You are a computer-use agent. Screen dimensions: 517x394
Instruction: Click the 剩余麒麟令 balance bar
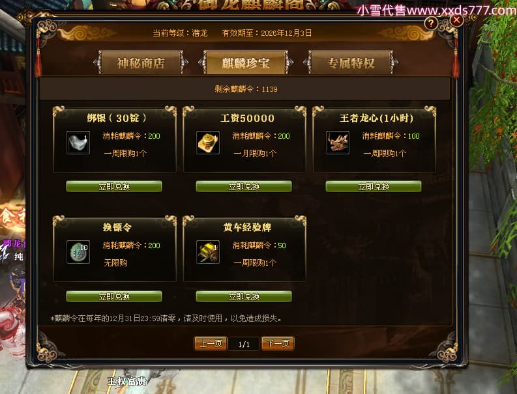point(245,89)
